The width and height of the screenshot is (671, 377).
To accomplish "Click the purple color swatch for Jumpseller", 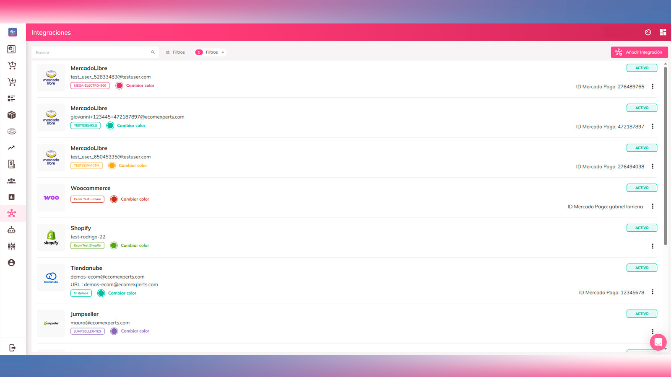I will (114, 331).
